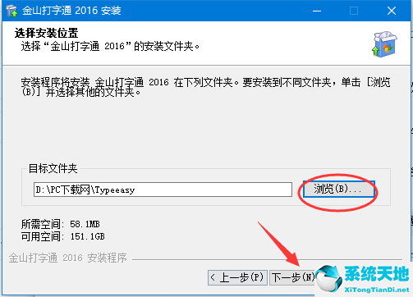Click the 可用空间: 151.1GB text

click(x=63, y=236)
